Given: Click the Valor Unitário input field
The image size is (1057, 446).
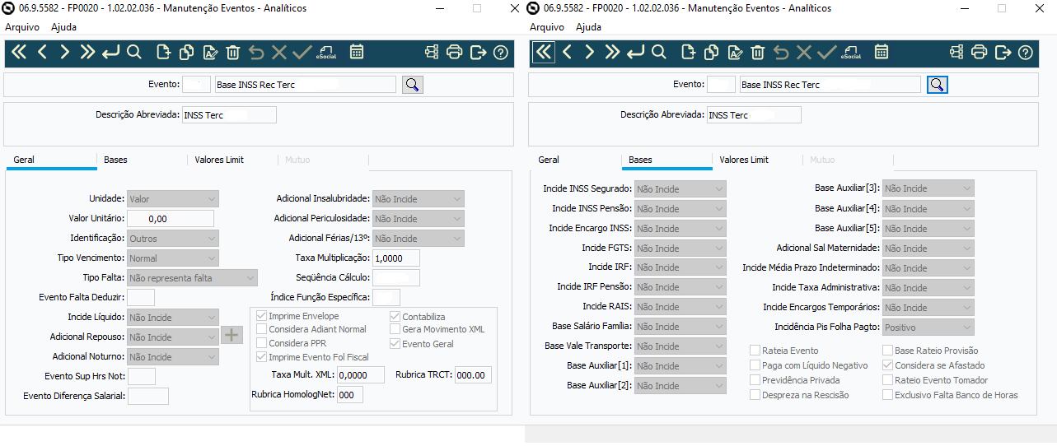Looking at the screenshot, I should point(171,219).
